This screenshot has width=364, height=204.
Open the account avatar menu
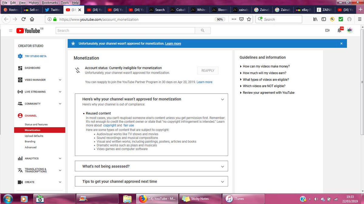(350, 31)
